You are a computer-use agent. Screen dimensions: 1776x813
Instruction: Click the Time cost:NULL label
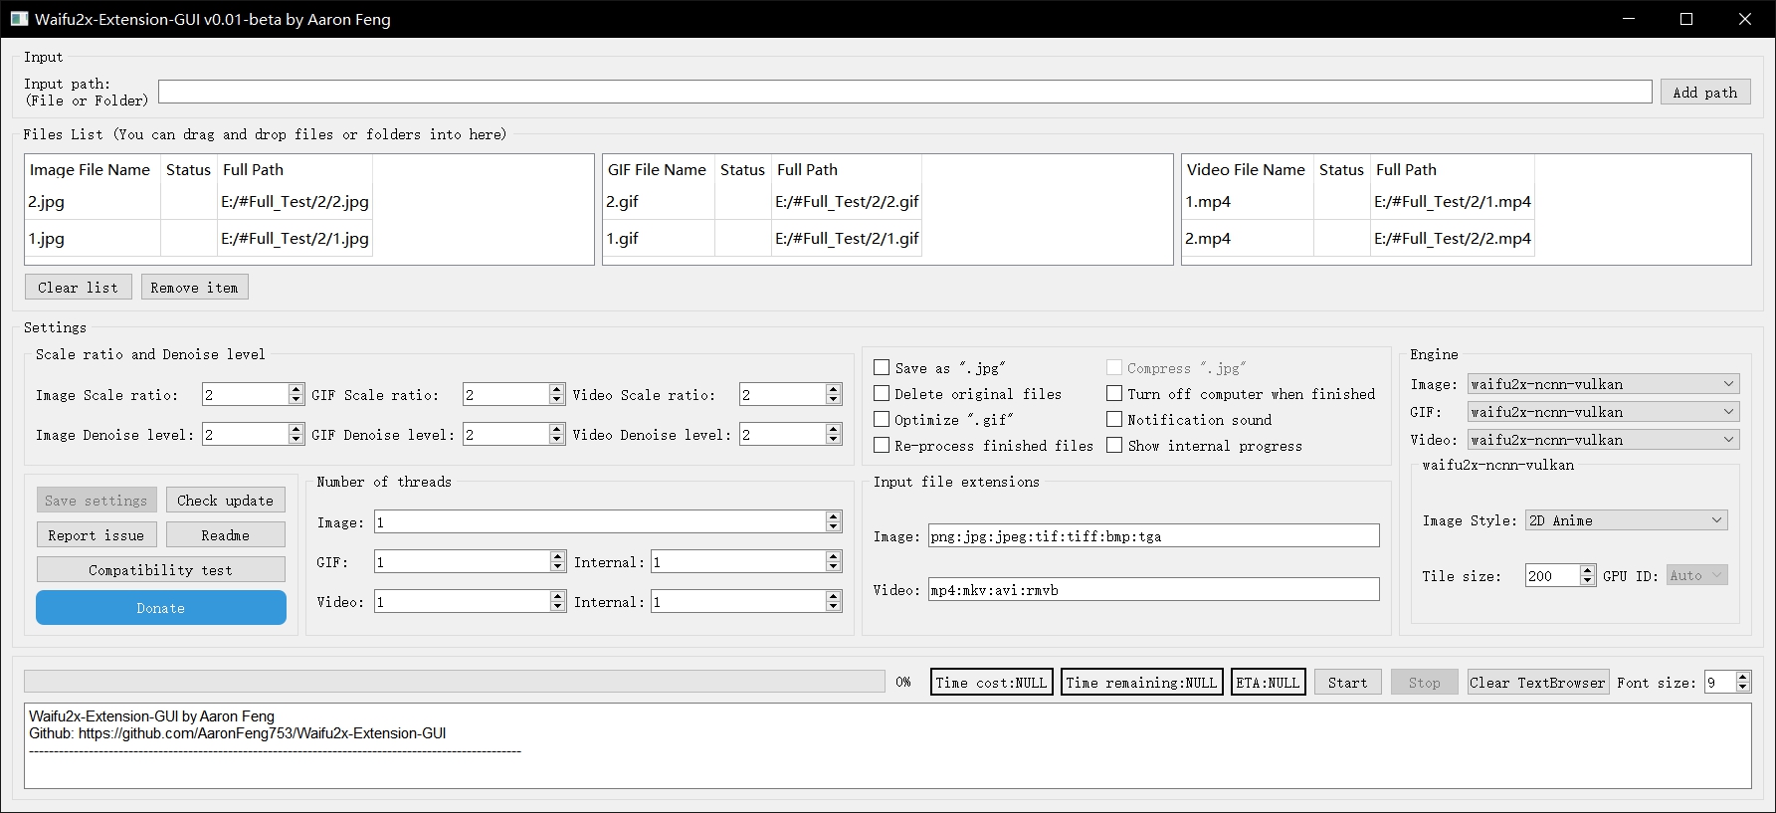coord(991,683)
